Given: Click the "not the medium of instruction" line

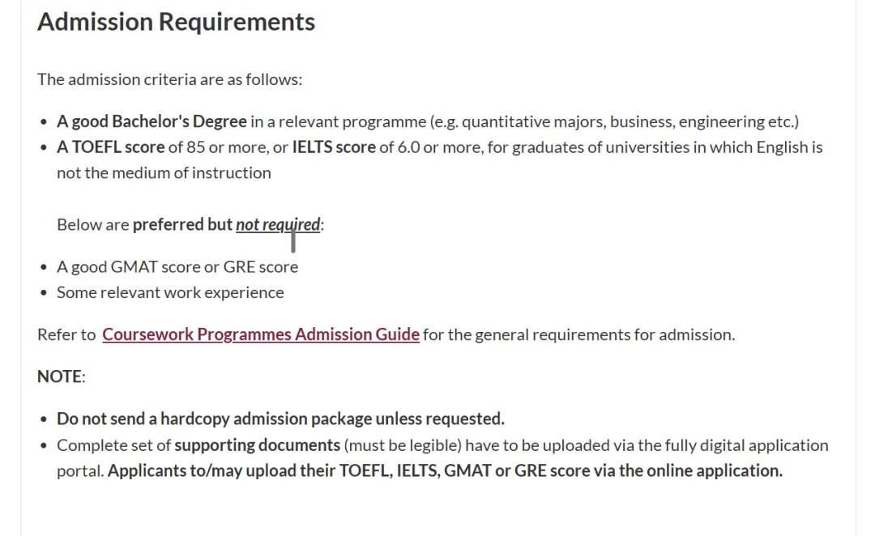Looking at the screenshot, I should pos(164,172).
